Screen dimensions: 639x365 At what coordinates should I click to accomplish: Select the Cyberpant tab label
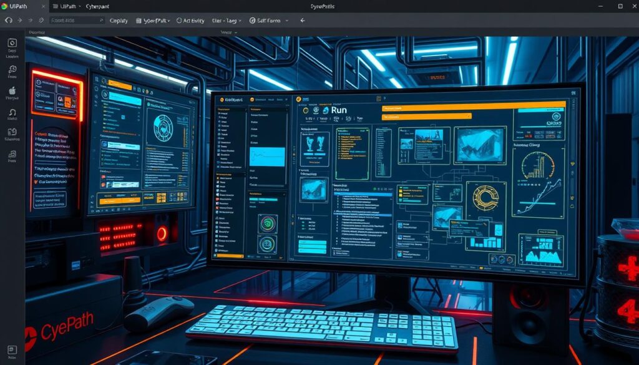[97, 6]
